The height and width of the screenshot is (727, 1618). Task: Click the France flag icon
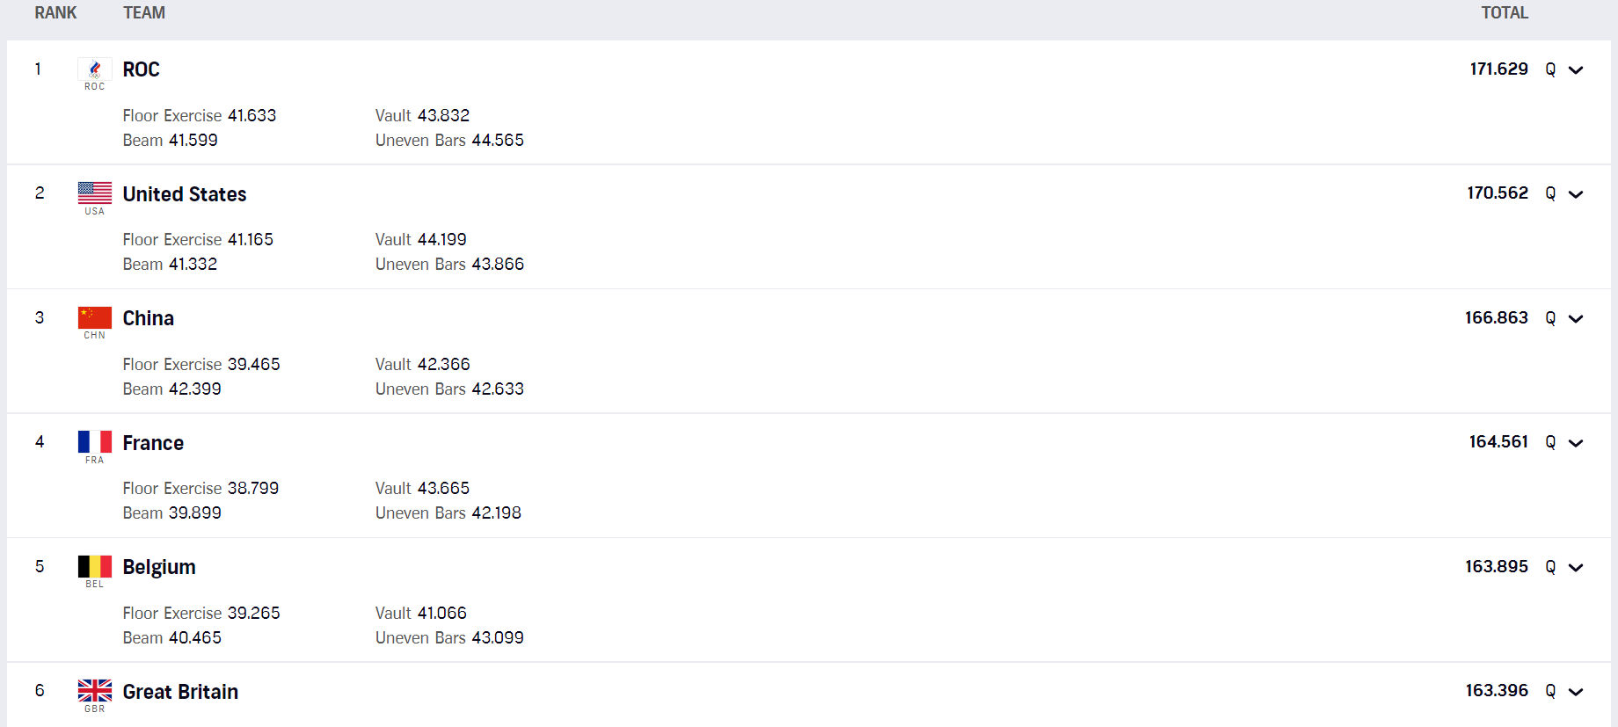[95, 441]
